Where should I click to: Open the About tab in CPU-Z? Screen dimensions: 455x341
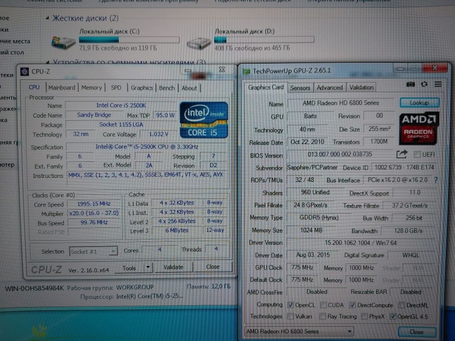click(x=189, y=88)
